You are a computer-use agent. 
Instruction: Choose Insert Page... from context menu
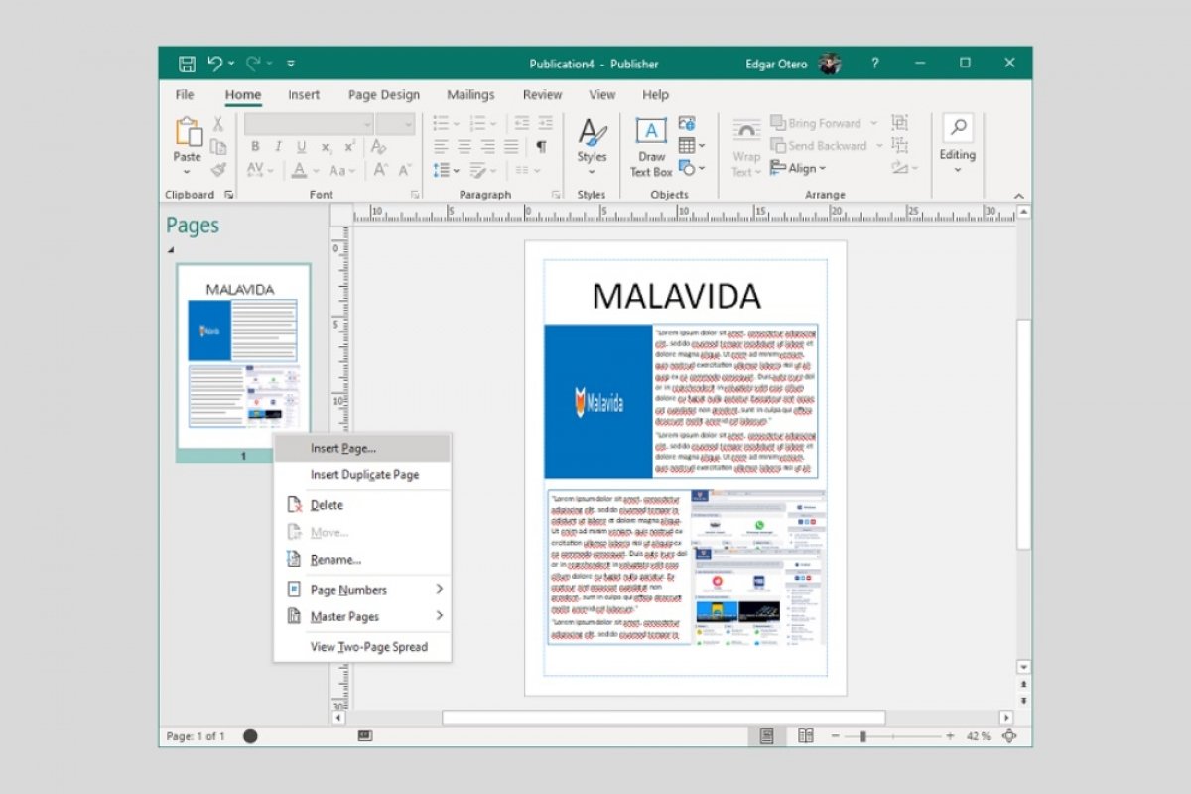(362, 449)
